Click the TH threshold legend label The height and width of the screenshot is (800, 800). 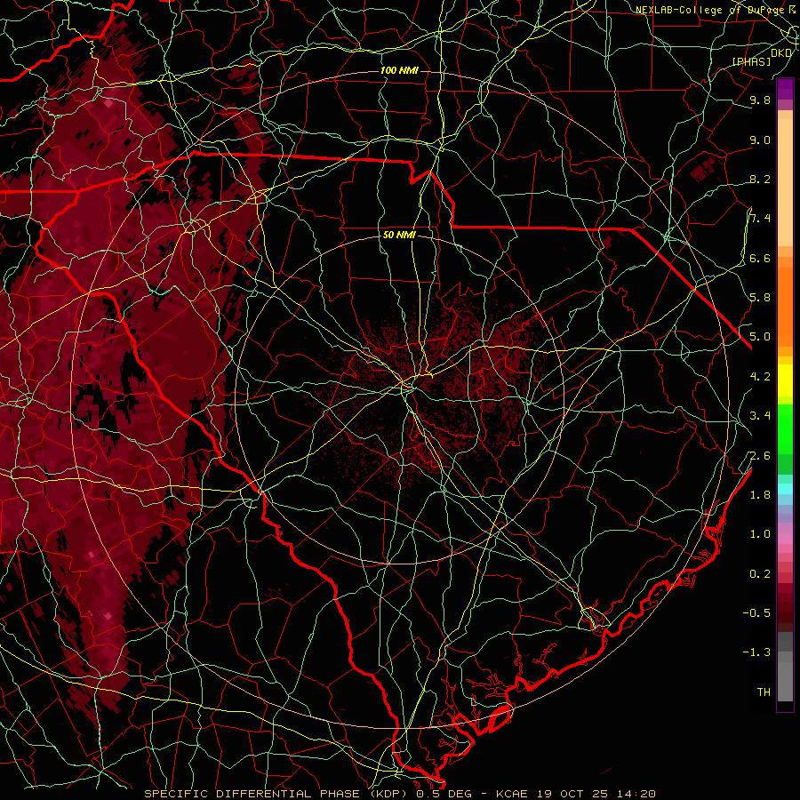point(764,692)
